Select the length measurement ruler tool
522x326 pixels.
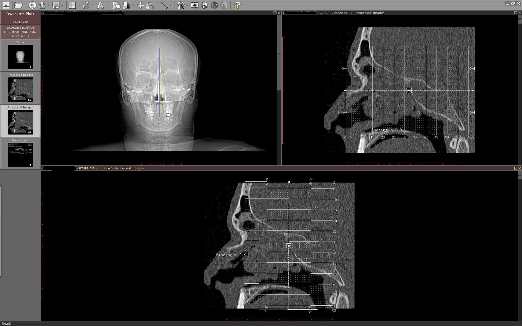tap(164, 5)
